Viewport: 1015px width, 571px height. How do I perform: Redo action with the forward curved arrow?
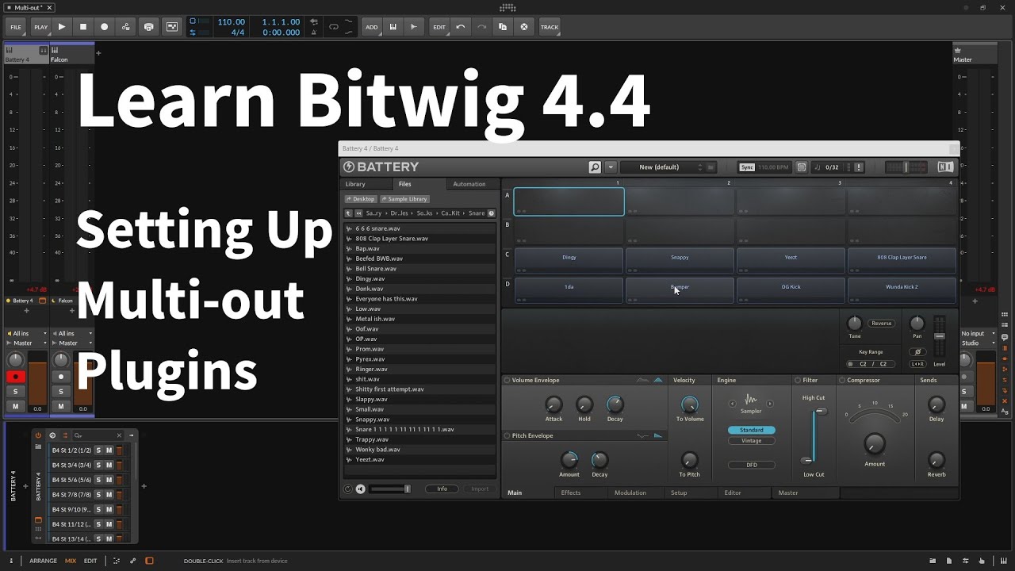[x=481, y=27]
